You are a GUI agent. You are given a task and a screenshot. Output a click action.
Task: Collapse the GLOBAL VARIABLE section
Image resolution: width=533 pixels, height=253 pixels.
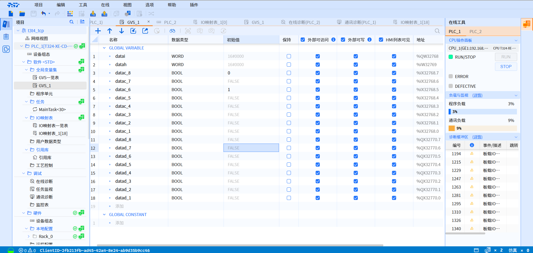point(104,48)
